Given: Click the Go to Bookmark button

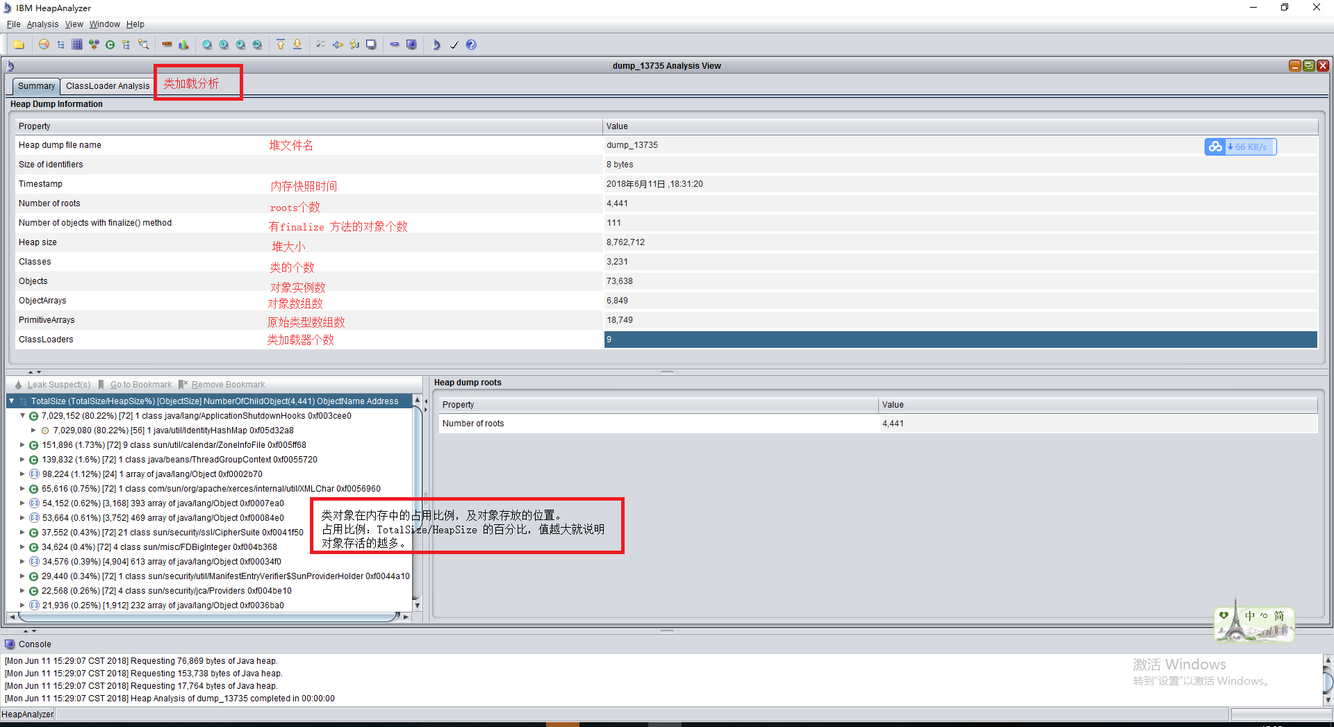Looking at the screenshot, I should (x=135, y=385).
